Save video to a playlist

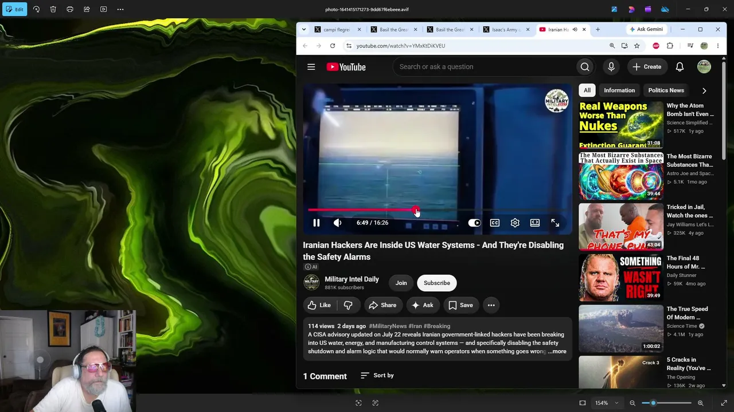coord(460,305)
